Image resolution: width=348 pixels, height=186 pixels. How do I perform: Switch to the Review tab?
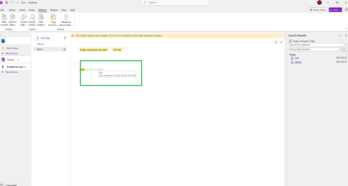(x=54, y=10)
